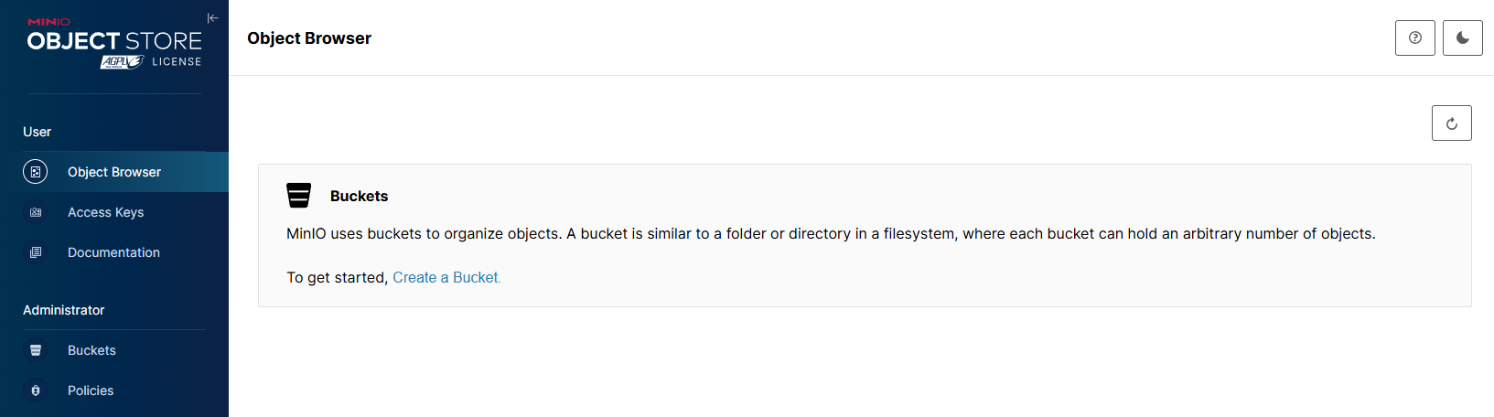This screenshot has height=417, width=1494.
Task: Toggle dark mode with the moon button
Action: click(1462, 38)
